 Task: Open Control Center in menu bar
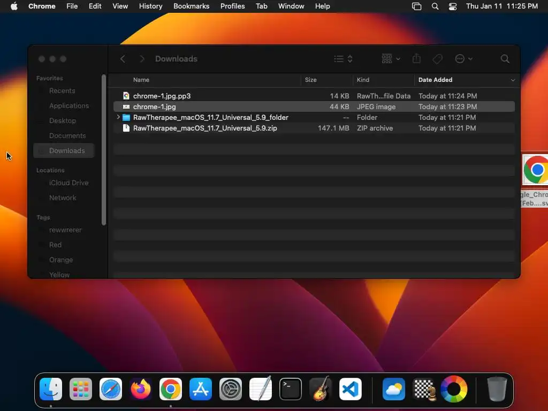453,6
